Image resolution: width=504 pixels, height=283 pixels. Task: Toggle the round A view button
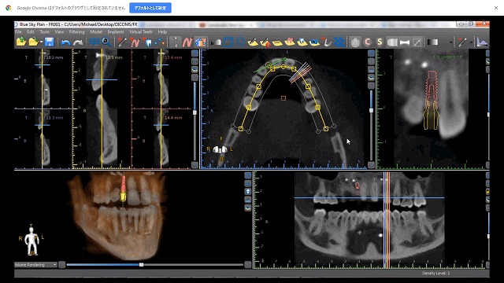tap(355, 42)
